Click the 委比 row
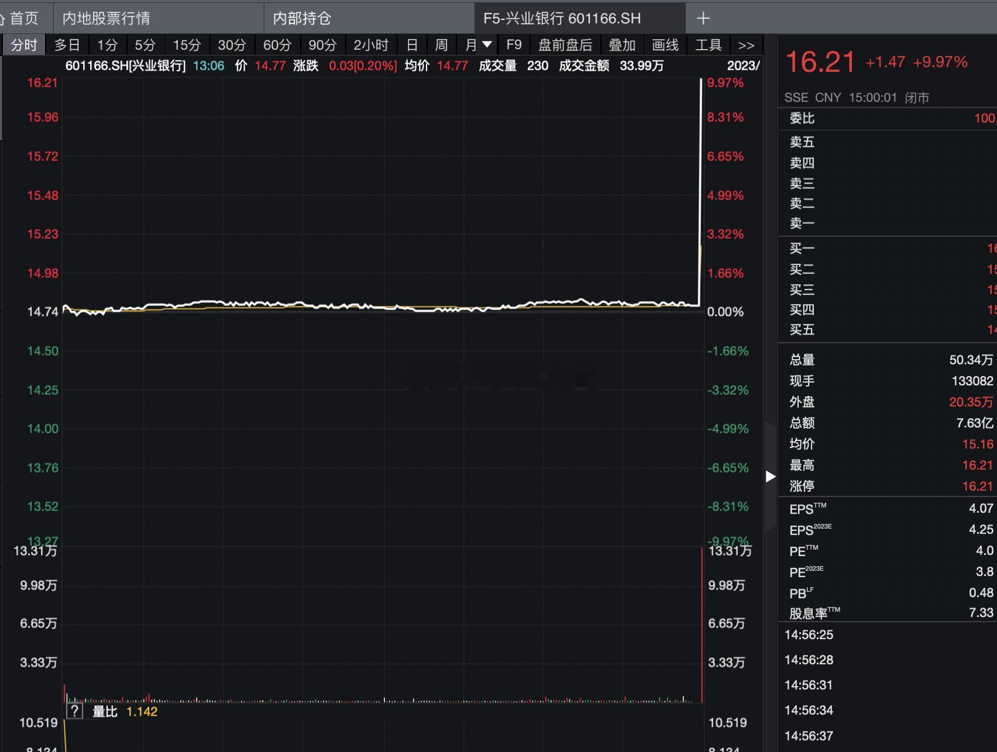The image size is (997, 752). point(888,118)
